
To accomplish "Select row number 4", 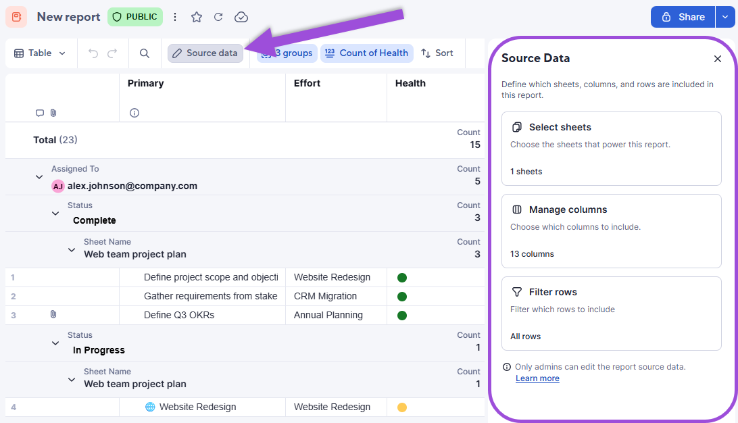I will coord(14,407).
